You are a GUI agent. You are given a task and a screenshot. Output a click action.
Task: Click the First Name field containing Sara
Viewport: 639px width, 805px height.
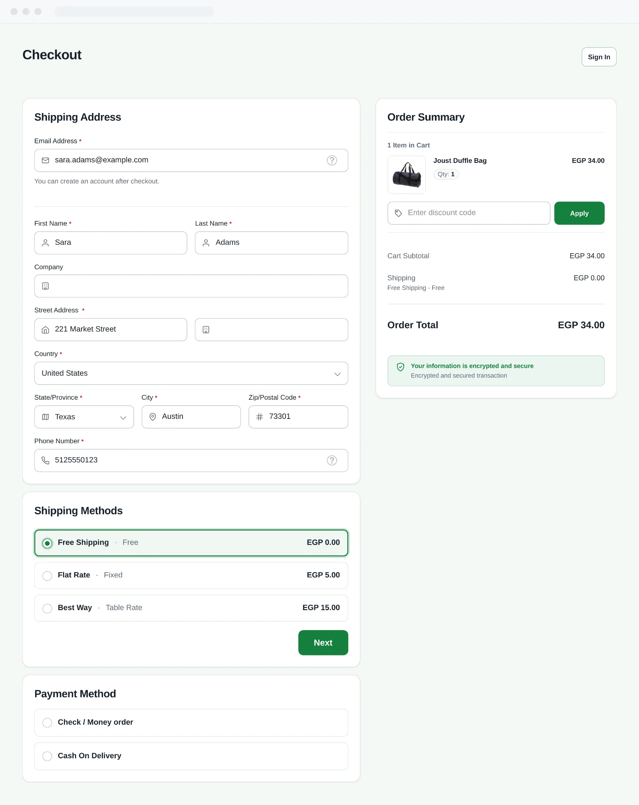111,243
